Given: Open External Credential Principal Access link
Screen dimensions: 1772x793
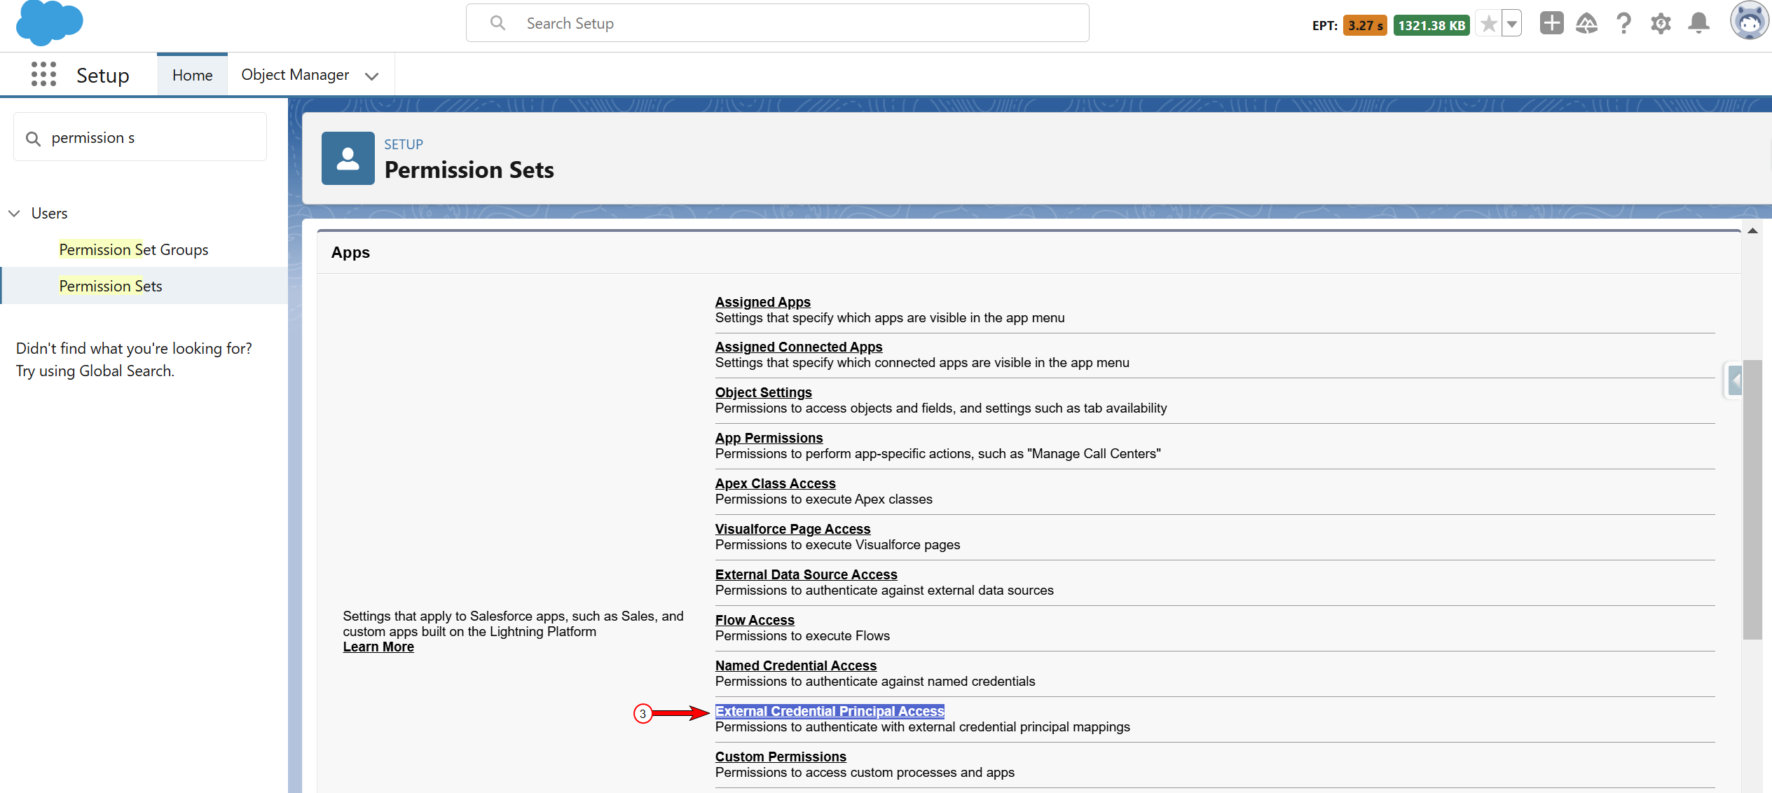Looking at the screenshot, I should 830,711.
